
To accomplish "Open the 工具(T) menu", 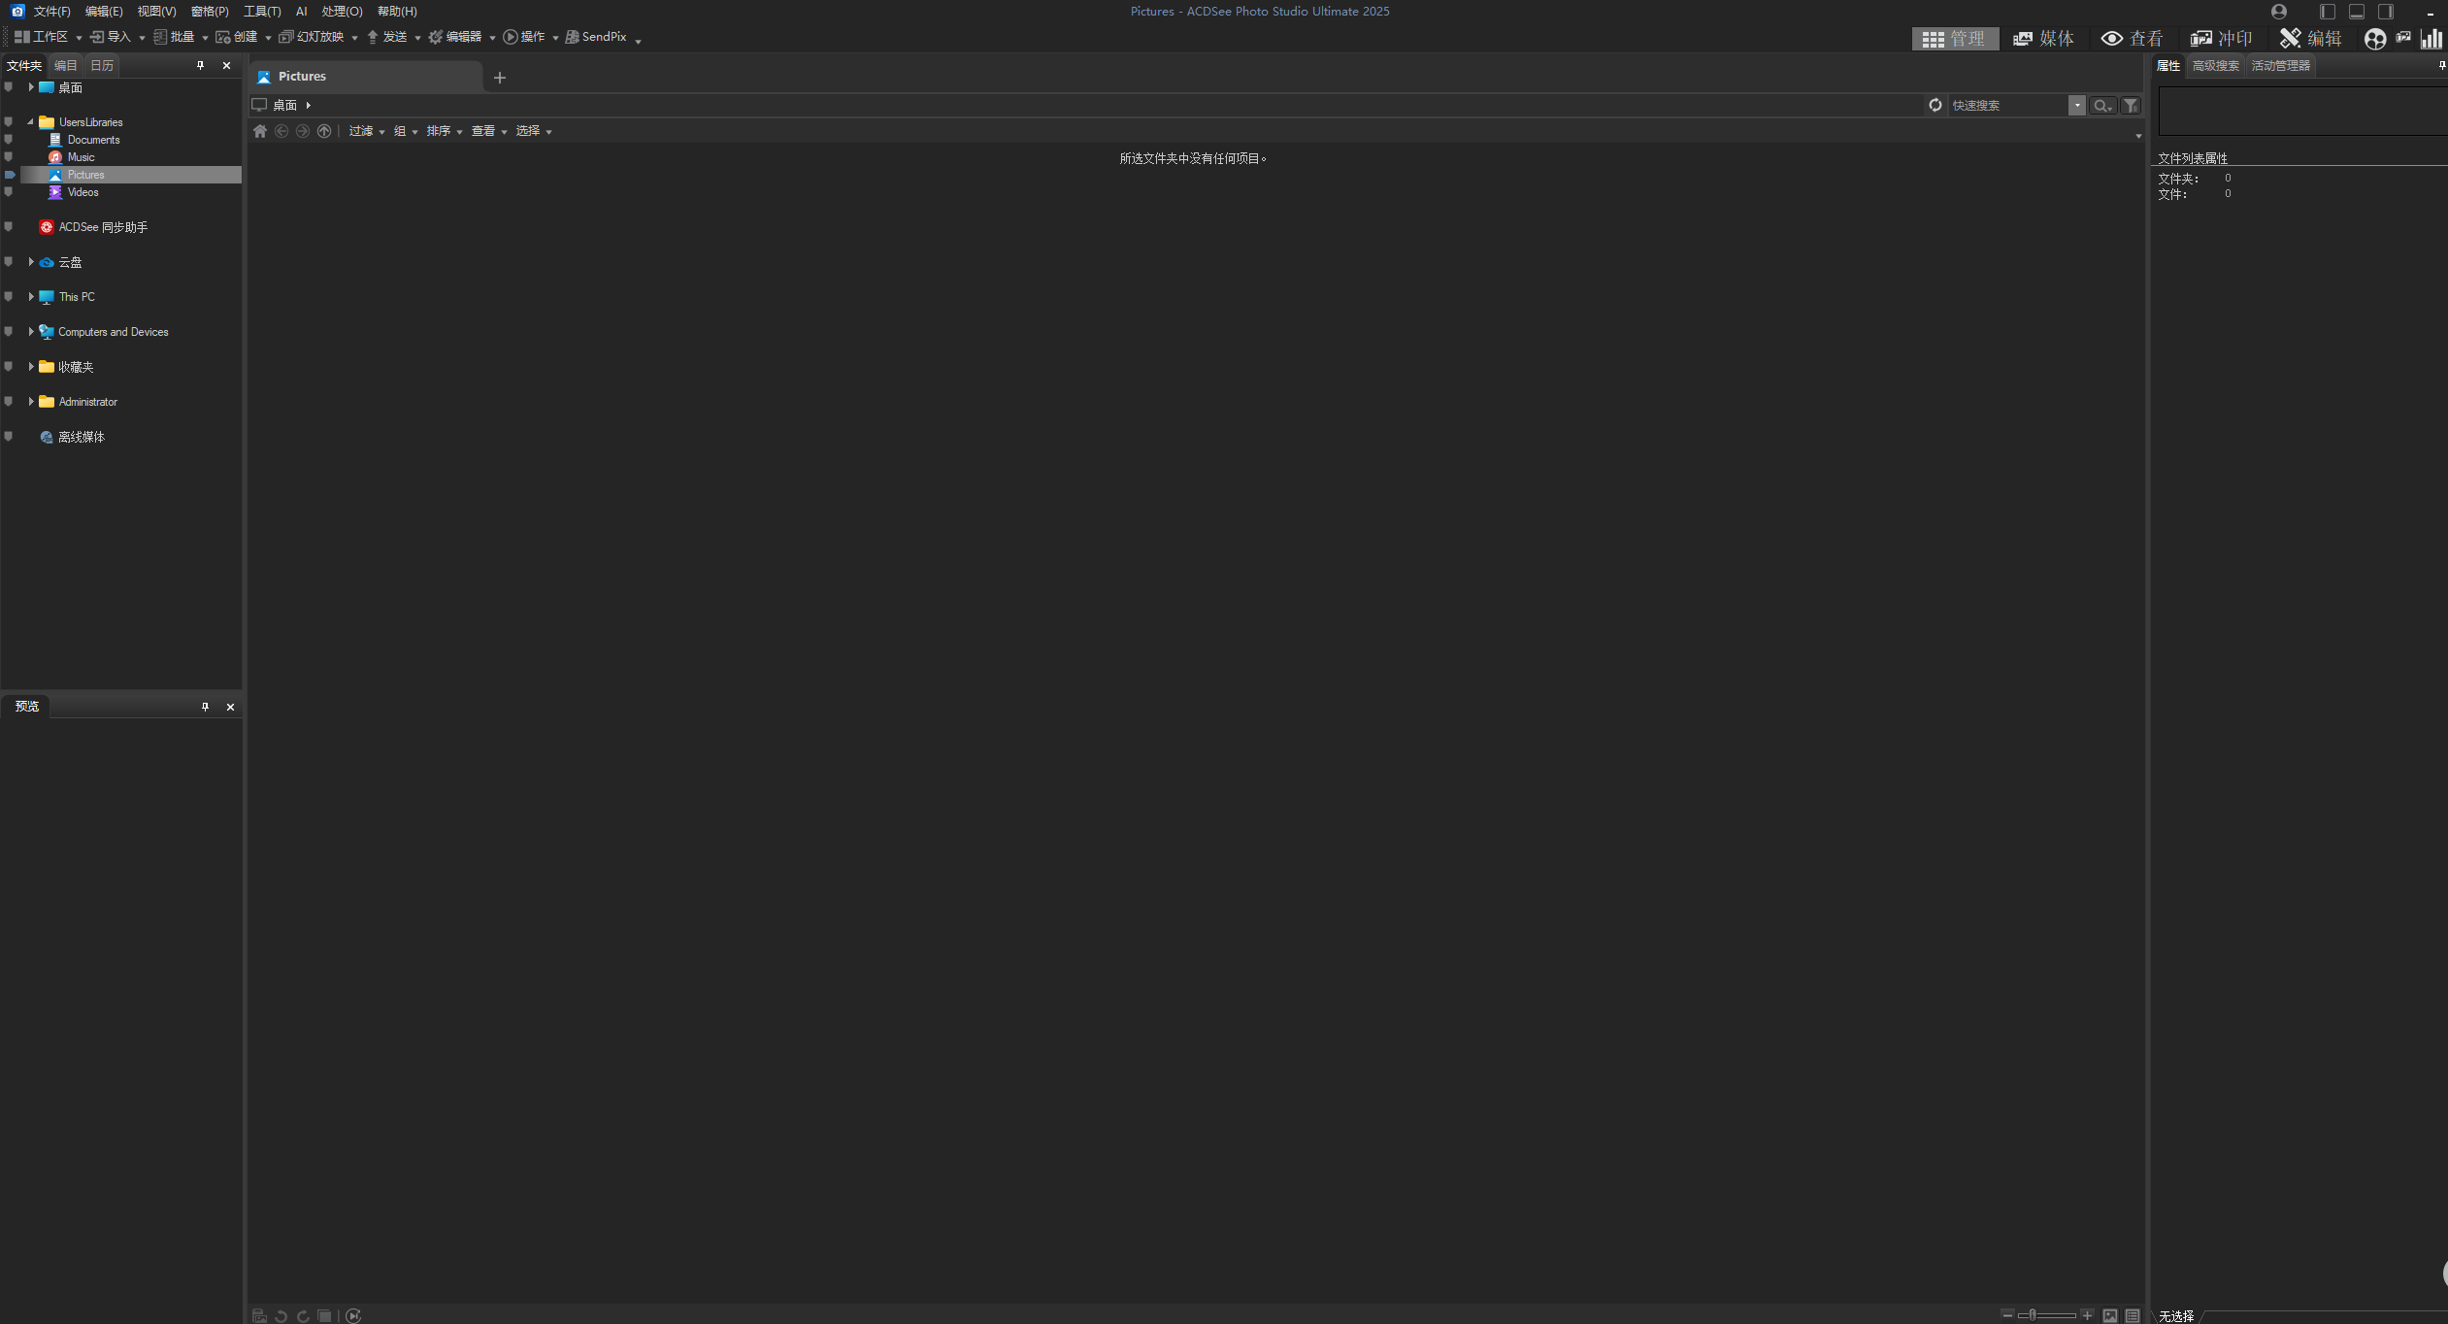I will coord(261,12).
